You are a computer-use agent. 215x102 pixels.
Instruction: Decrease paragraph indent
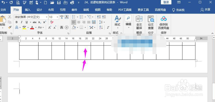point(99,17)
